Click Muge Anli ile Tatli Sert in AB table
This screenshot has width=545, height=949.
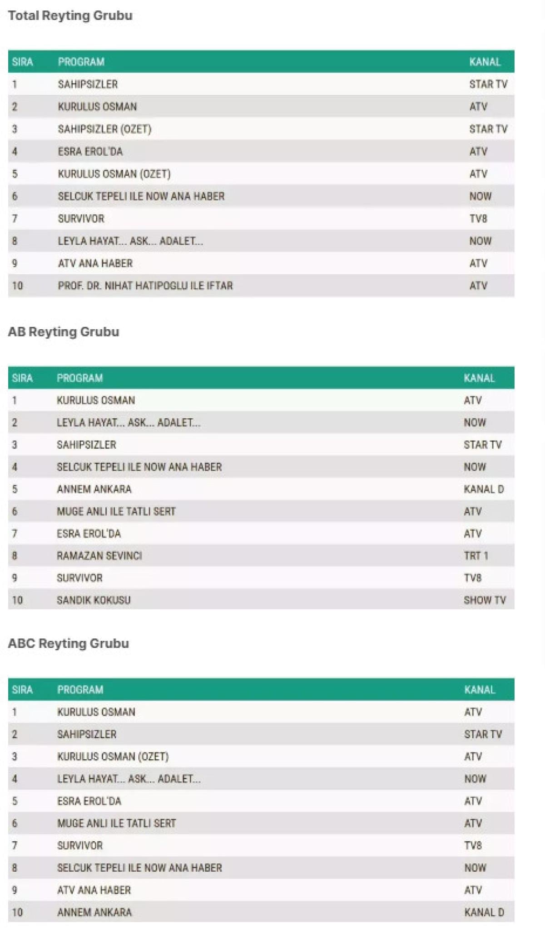pyautogui.click(x=116, y=511)
